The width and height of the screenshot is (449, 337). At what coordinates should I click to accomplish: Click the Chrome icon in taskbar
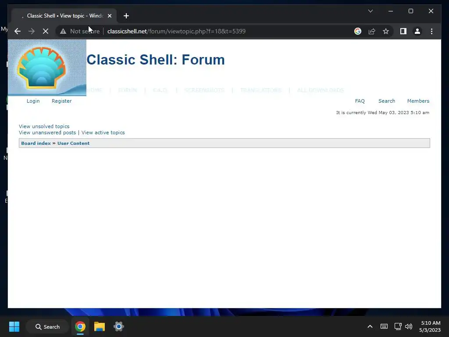(80, 326)
